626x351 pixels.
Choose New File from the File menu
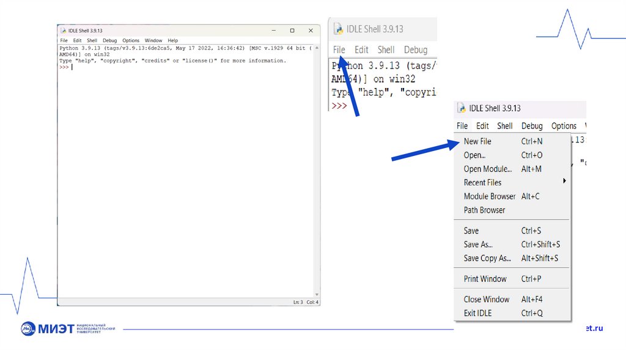(x=512, y=141)
